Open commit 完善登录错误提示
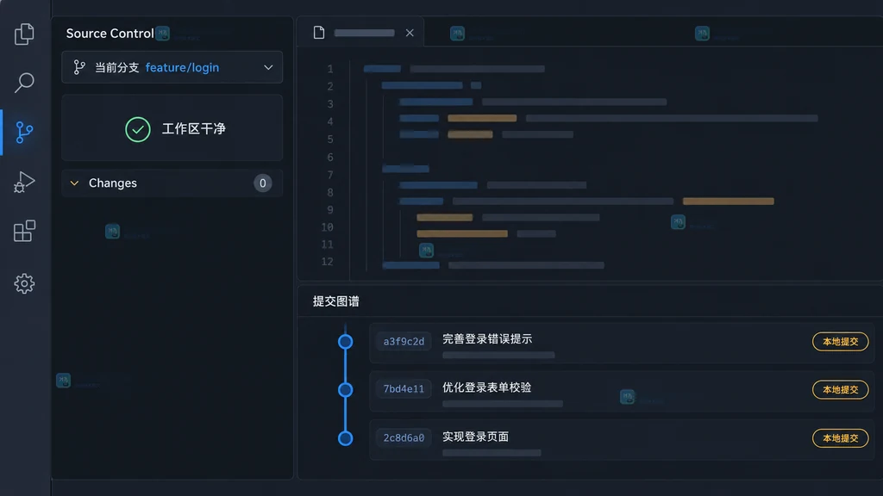Screen dimensions: 883x496 click(487, 339)
